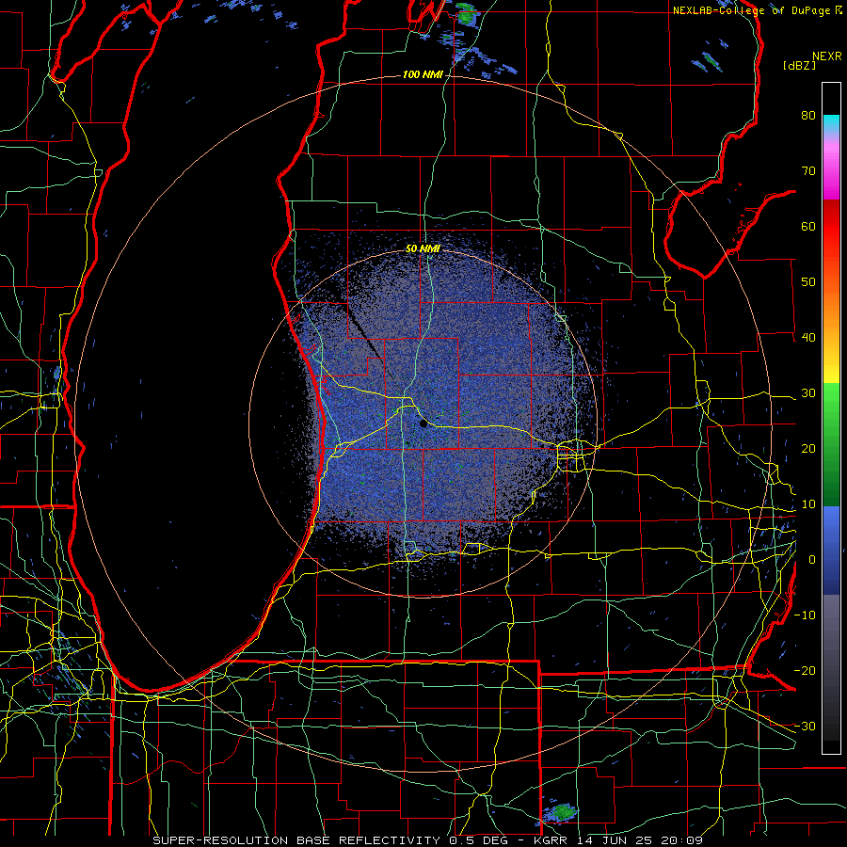Click the 40 value on the dBZ scale
Viewport: 847px width, 847px height.
[x=808, y=338]
